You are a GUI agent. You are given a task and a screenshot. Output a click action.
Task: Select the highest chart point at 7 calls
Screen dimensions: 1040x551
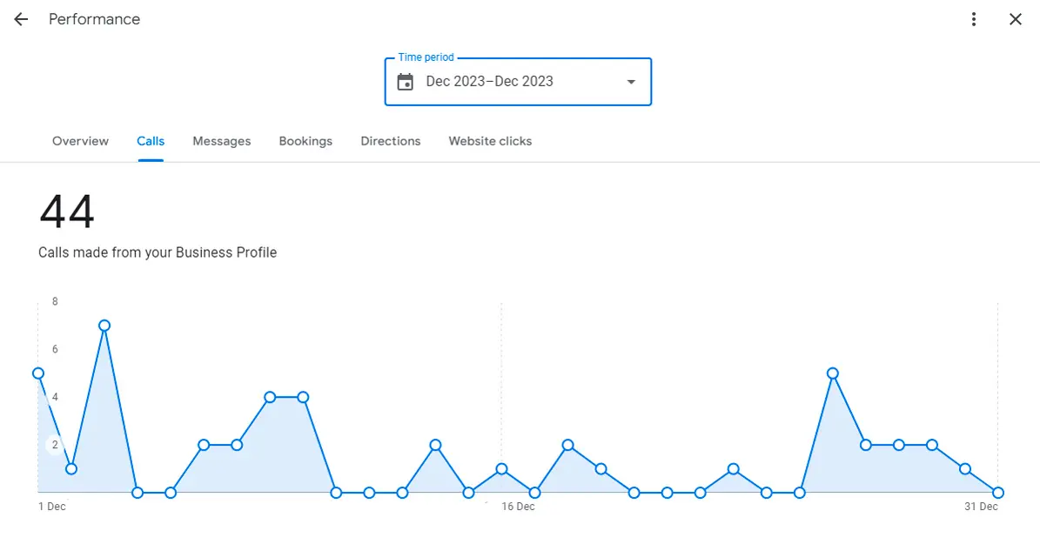pos(104,326)
